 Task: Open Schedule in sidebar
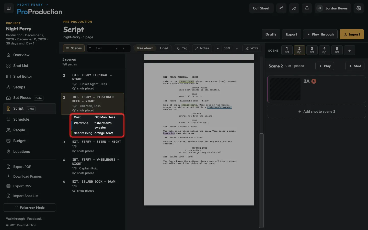29,119
